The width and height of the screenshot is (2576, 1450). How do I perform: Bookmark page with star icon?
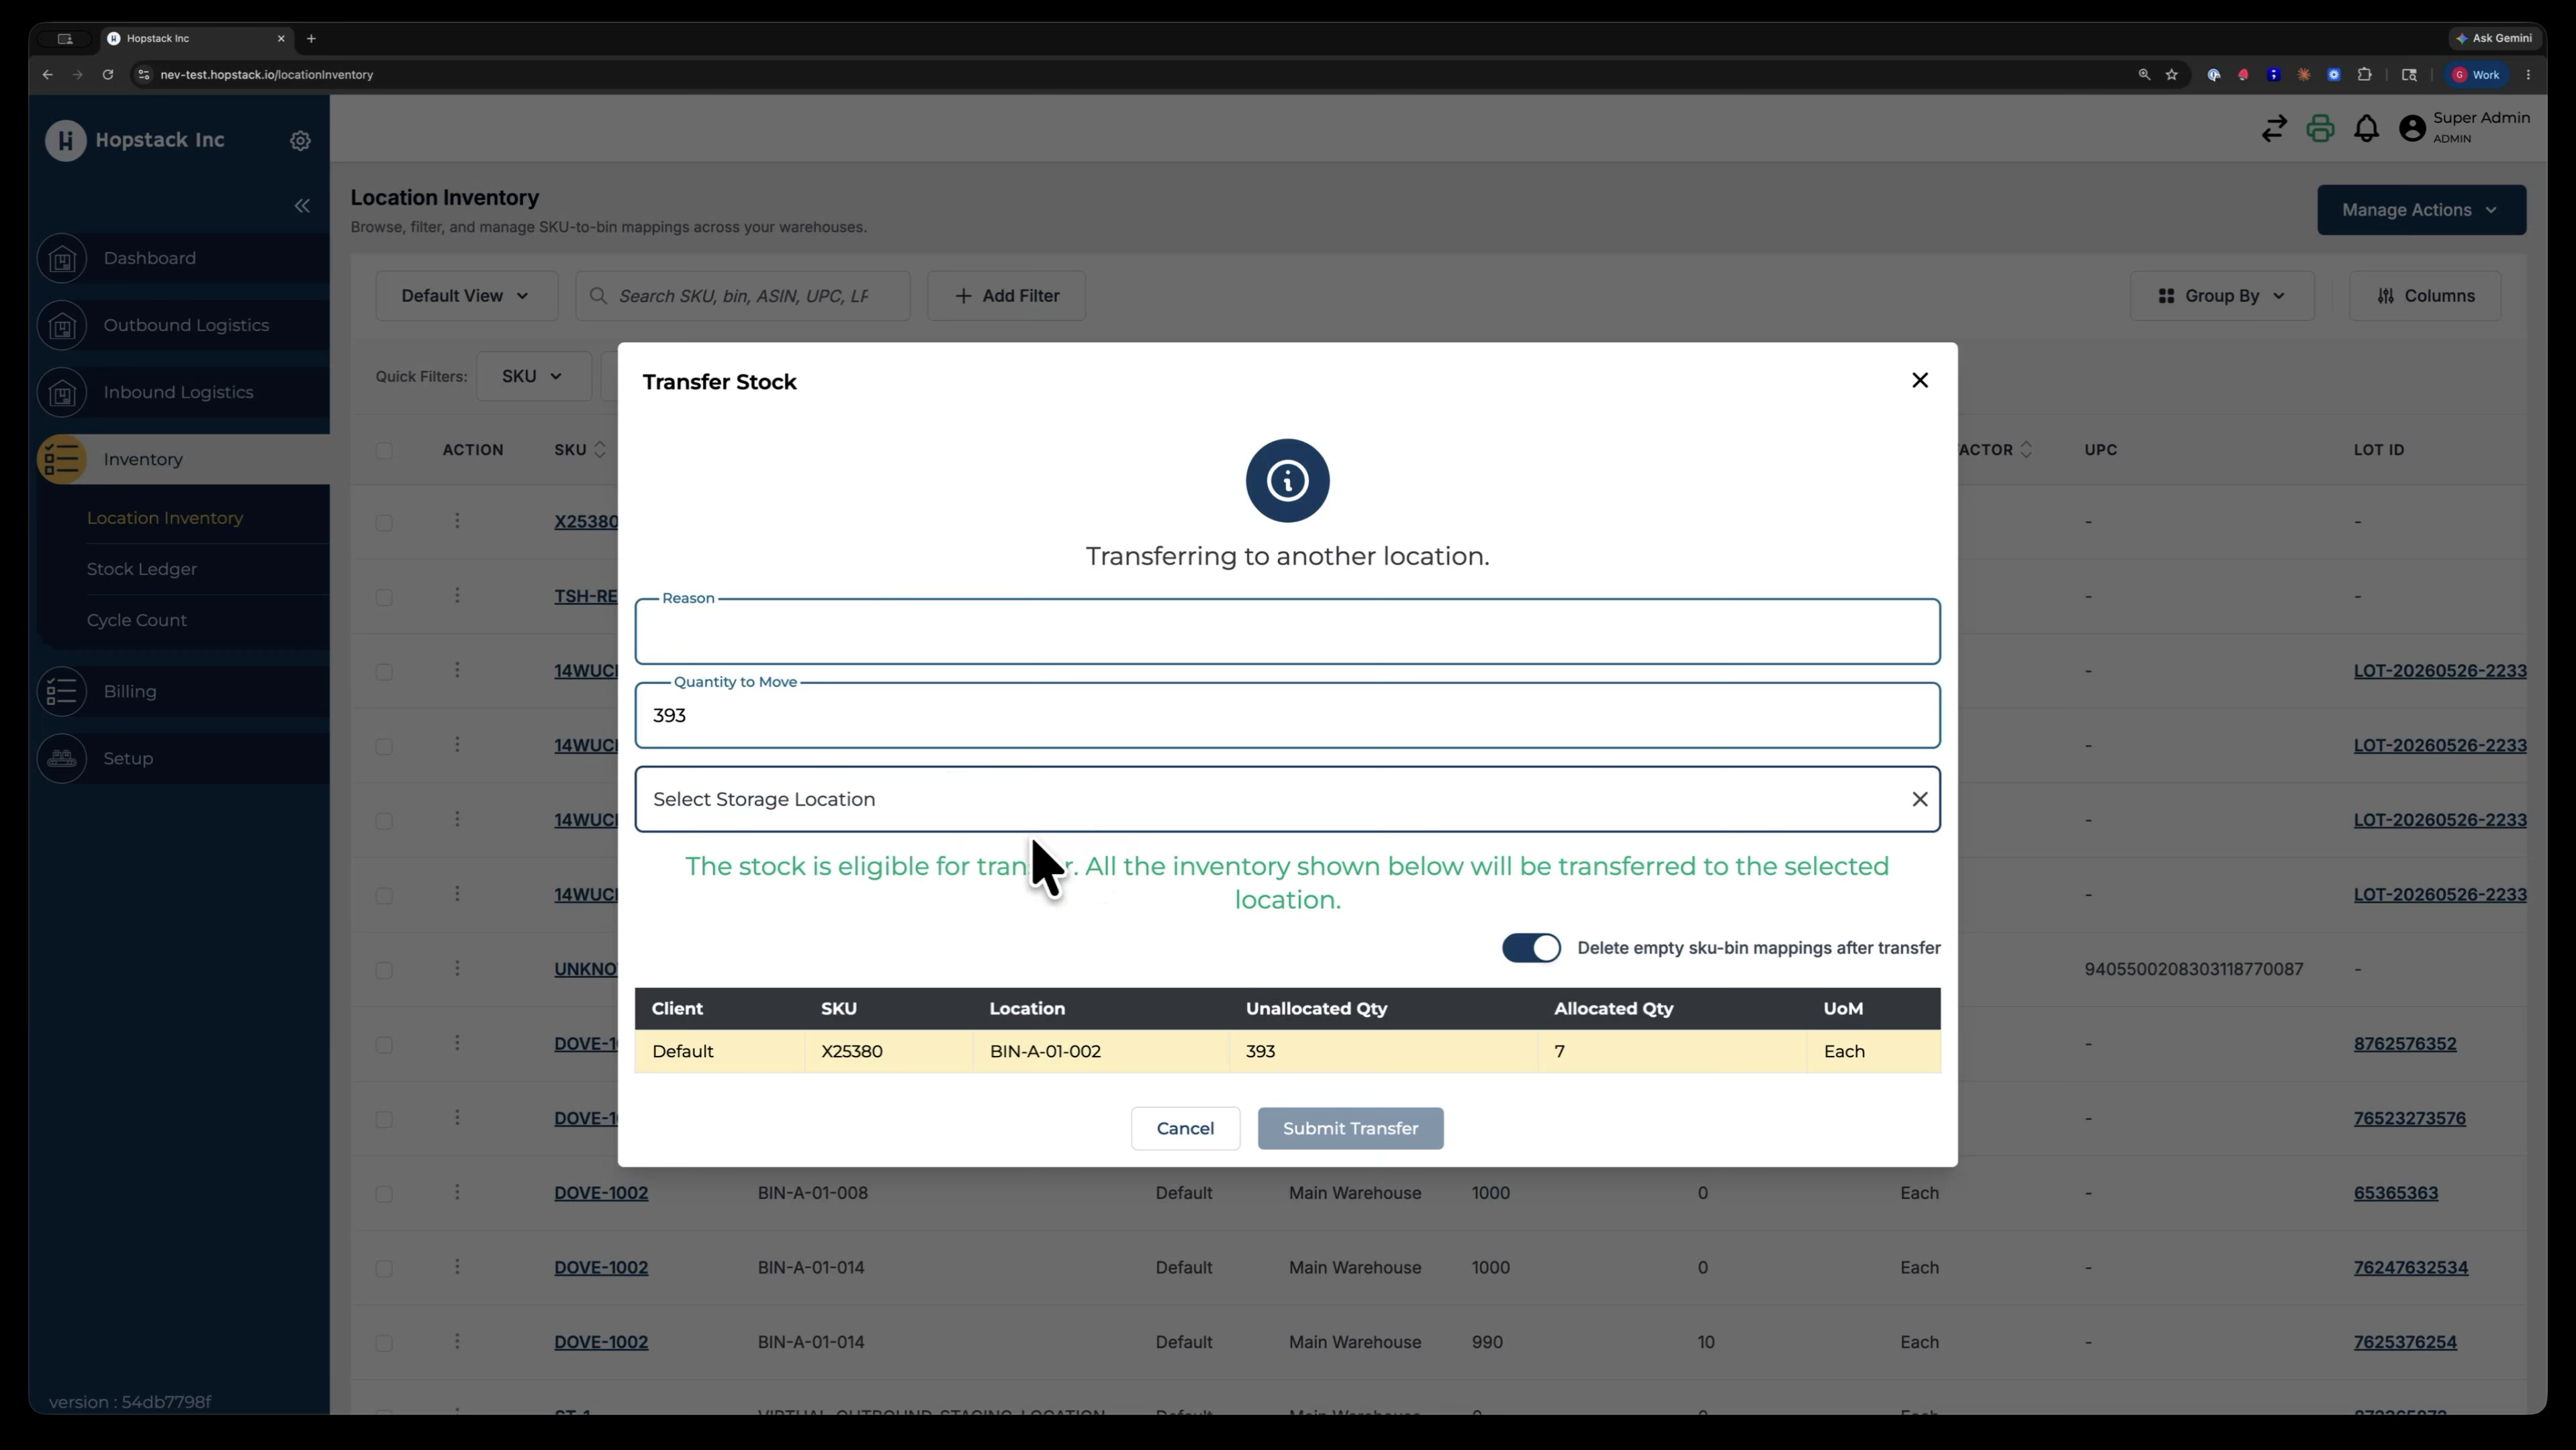pos(2172,75)
